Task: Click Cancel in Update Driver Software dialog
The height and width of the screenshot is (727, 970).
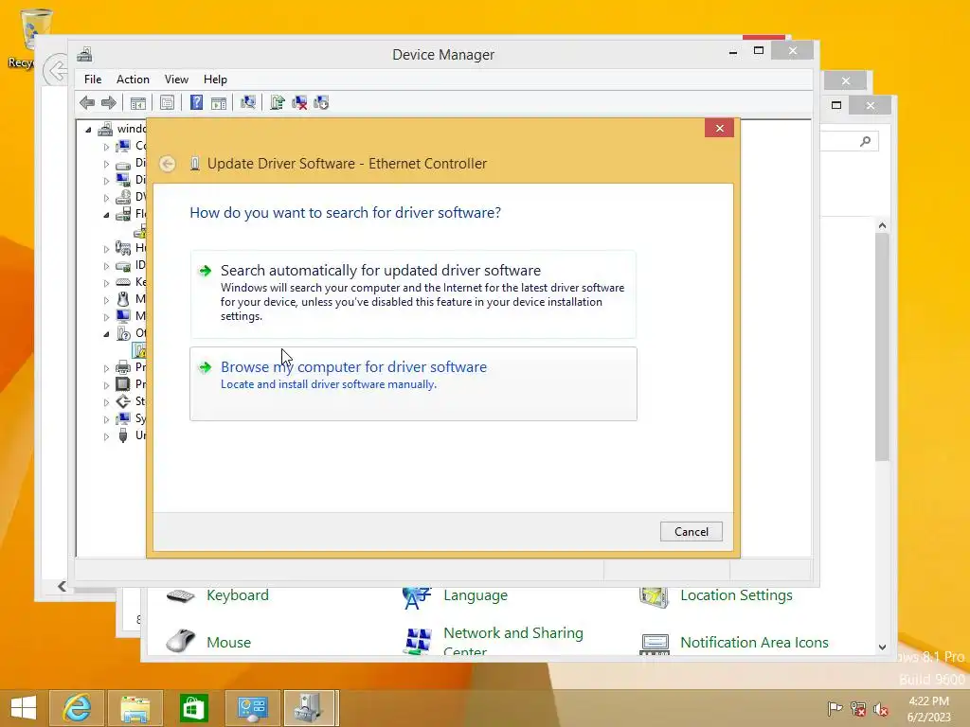Action: [691, 532]
